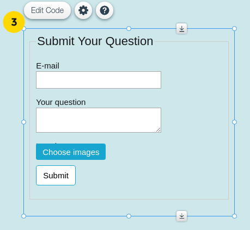Click the Submit button
This screenshot has width=250, height=230.
click(56, 175)
